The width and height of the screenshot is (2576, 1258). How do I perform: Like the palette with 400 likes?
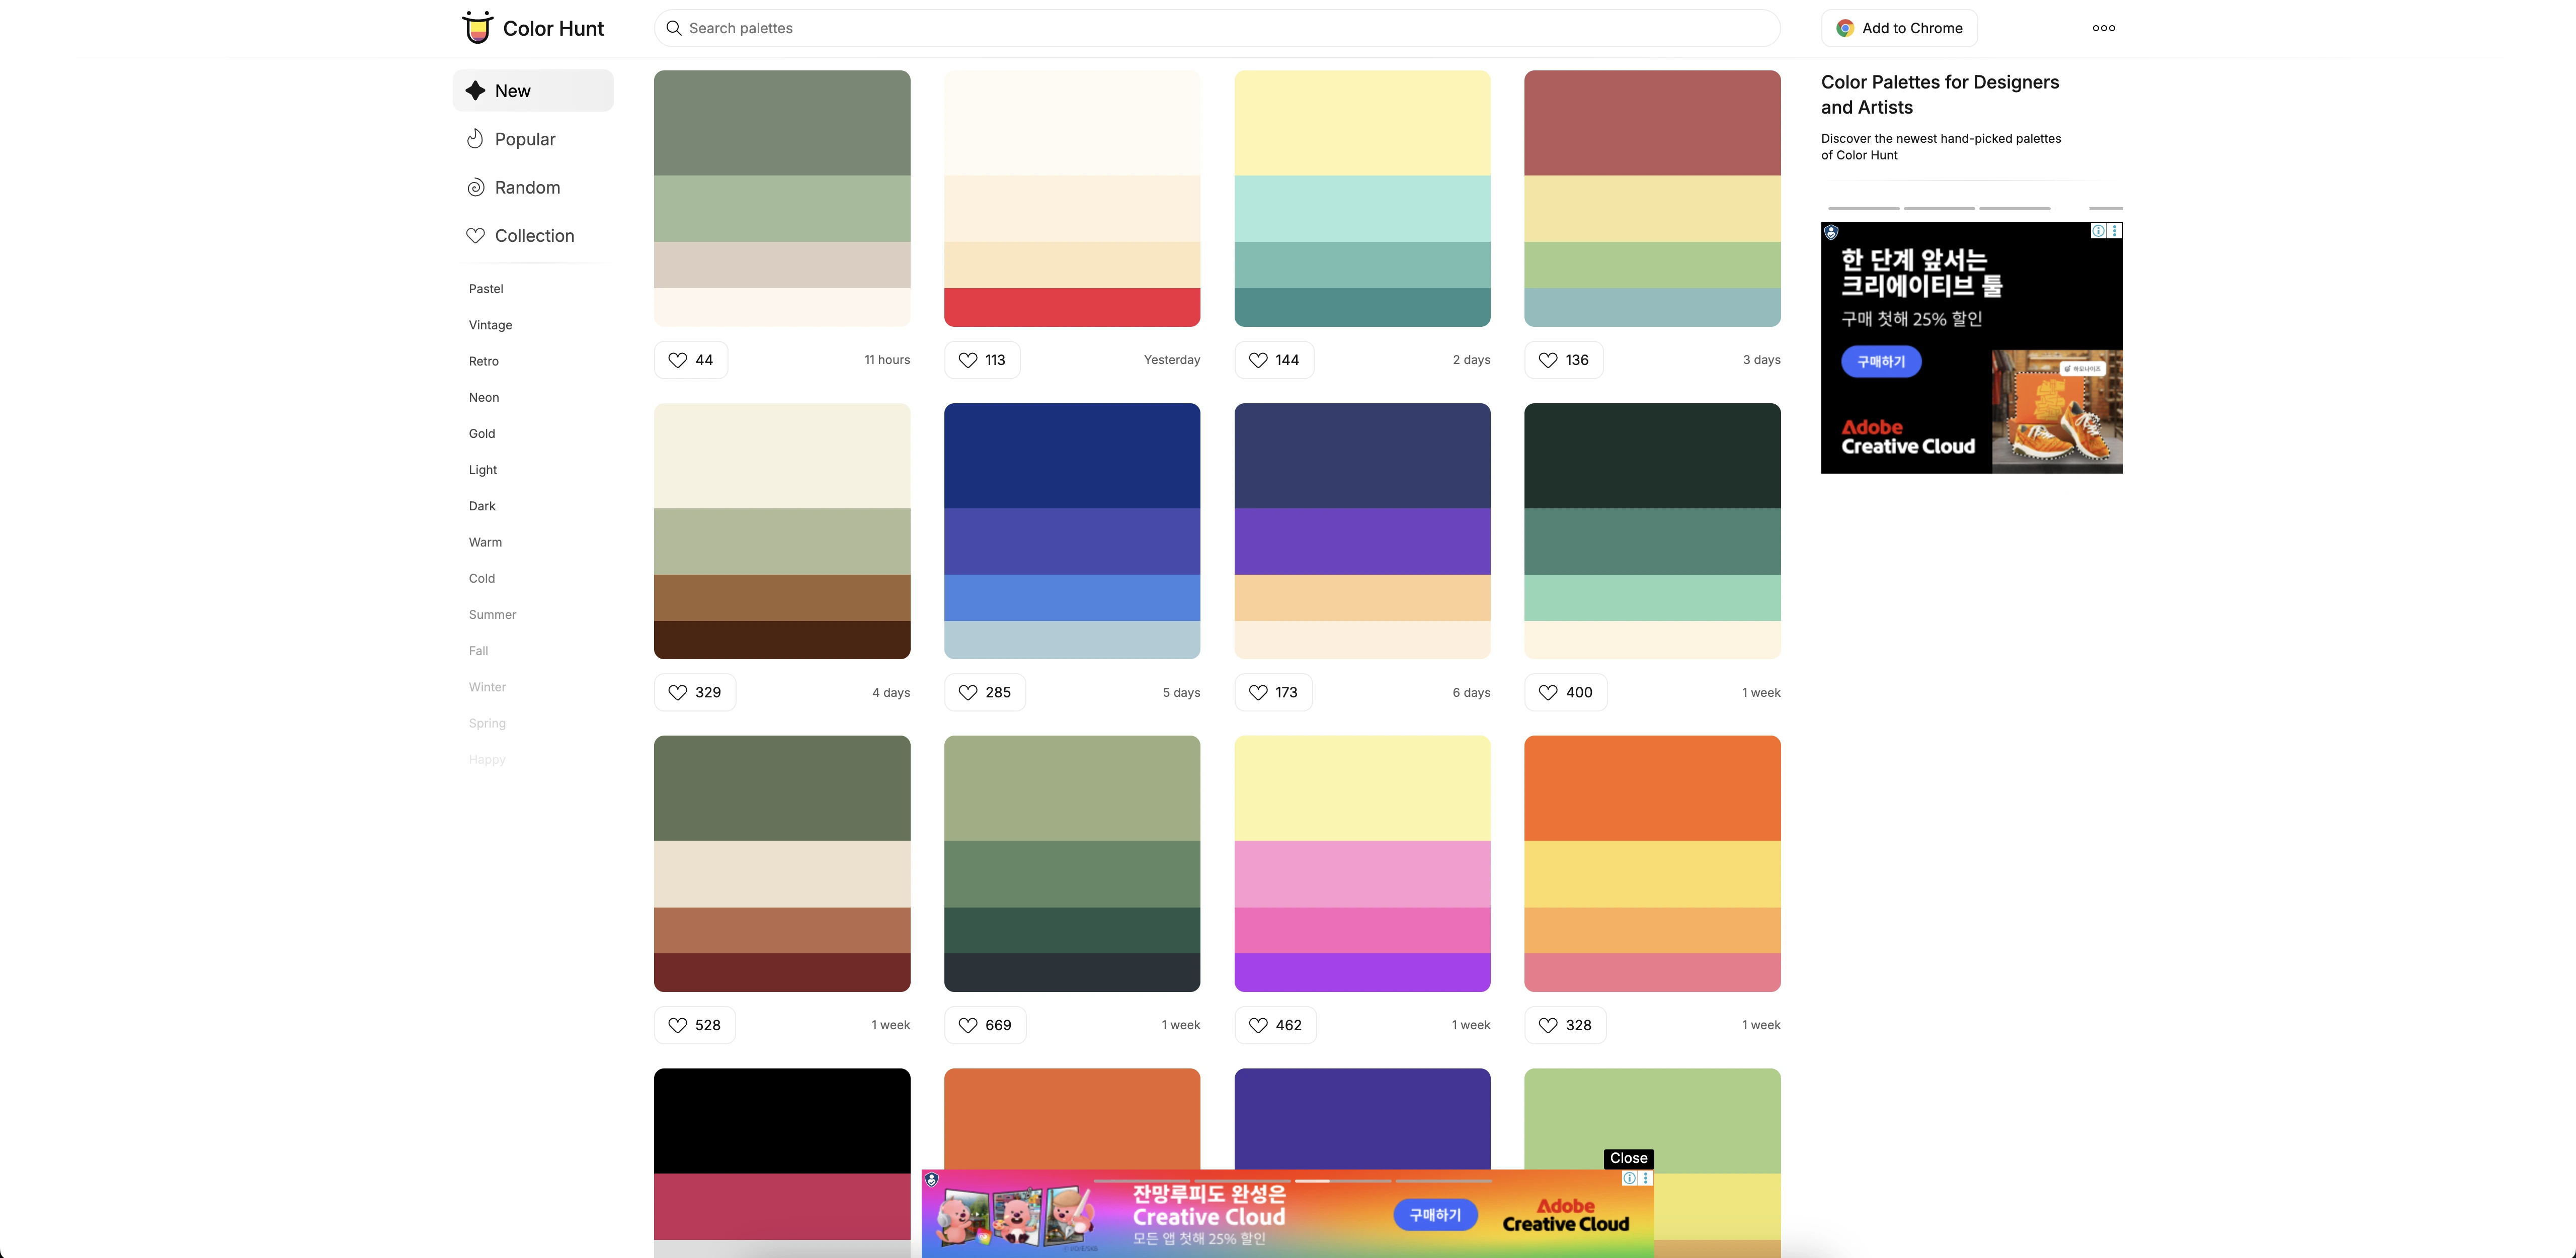tap(1566, 692)
